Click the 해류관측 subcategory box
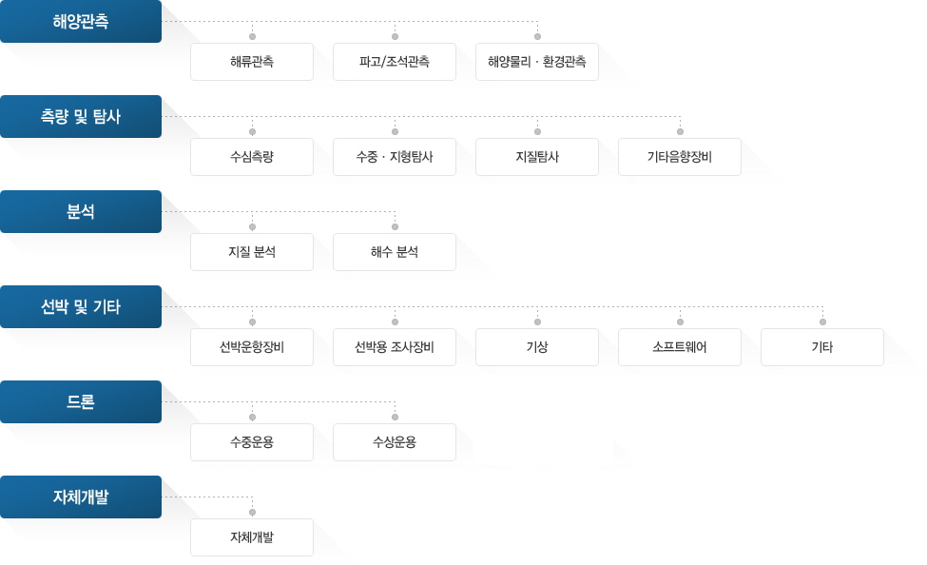 [252, 62]
